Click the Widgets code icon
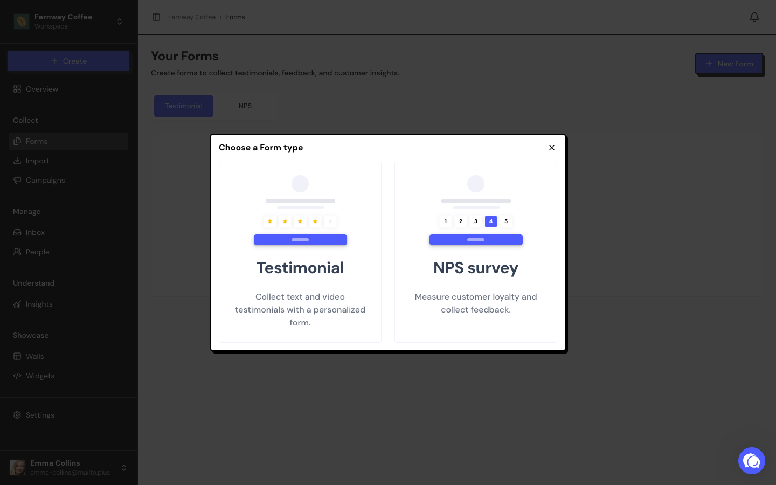Screen dimensions: 776x485 click(x=17, y=376)
